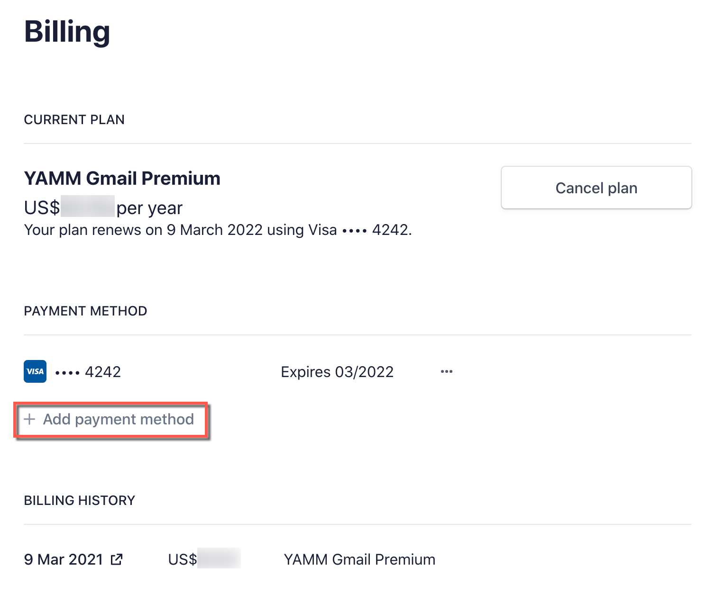Click the Visa card brand icon

coord(34,371)
